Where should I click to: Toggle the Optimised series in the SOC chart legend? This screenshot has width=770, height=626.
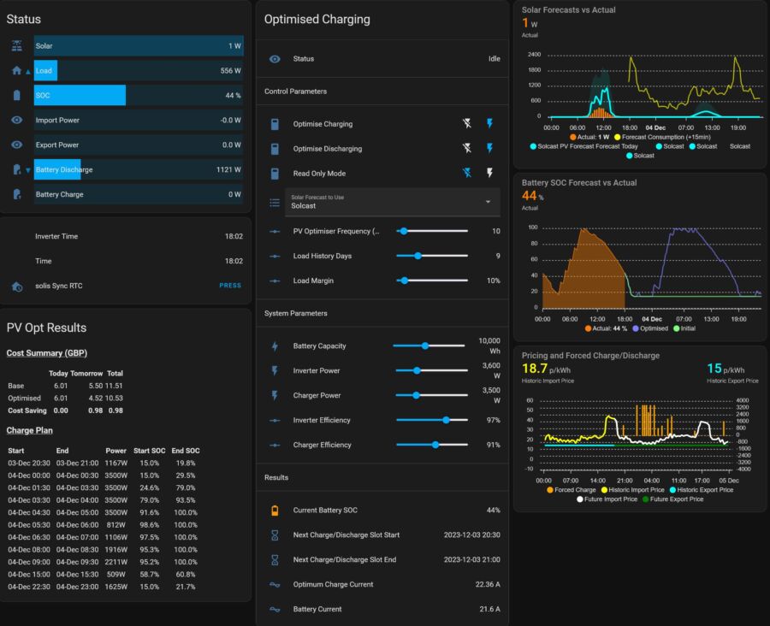pos(650,328)
